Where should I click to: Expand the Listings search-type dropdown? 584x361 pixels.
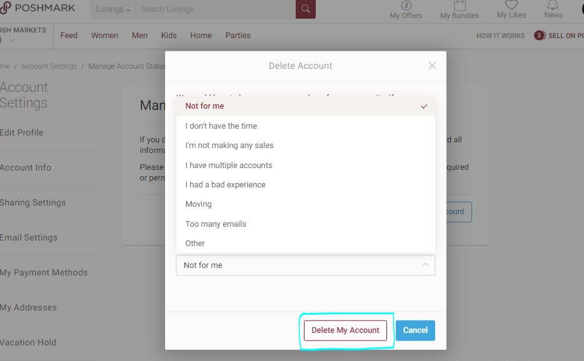tap(114, 9)
